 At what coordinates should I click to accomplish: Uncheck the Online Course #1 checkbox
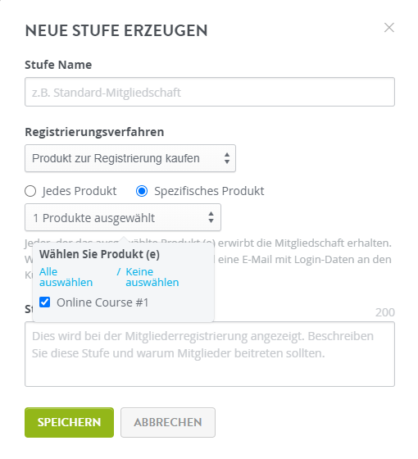tap(45, 302)
